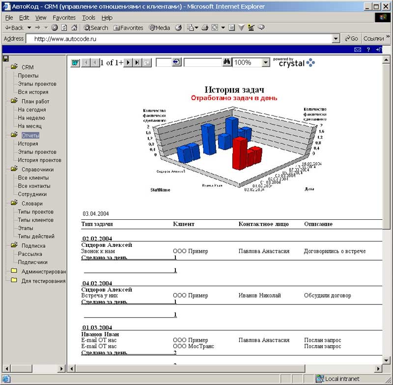Open the Favorites menu
Image resolution: width=393 pixels, height=385 pixels.
point(64,18)
